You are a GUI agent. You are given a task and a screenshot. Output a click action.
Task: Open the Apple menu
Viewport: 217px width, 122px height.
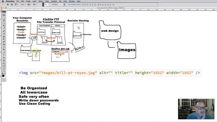pos(3,1)
